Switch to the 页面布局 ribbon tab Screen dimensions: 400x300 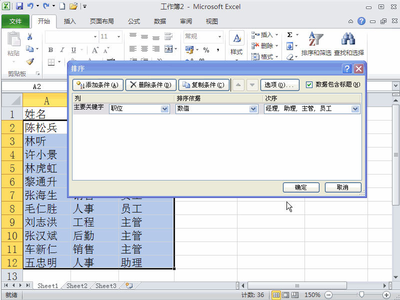(x=101, y=21)
